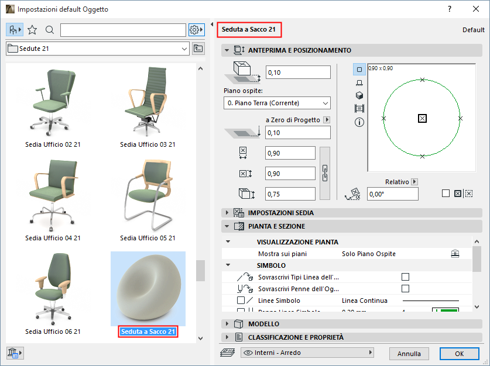Image resolution: width=490 pixels, height=366 pixels.
Task: Switch preview to 3D shaded view
Action: point(359,95)
